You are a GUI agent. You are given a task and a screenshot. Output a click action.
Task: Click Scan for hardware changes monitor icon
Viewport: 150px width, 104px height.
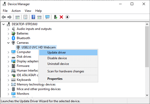[x=47, y=17]
